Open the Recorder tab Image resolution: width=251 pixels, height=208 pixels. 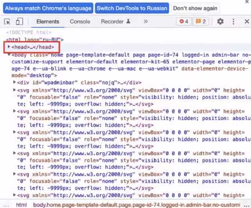tap(116, 22)
